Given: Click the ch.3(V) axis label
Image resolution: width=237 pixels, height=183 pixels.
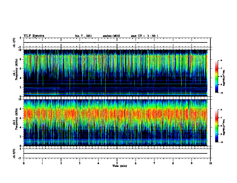Looking at the screenshot, I should pyautogui.click(x=14, y=153).
